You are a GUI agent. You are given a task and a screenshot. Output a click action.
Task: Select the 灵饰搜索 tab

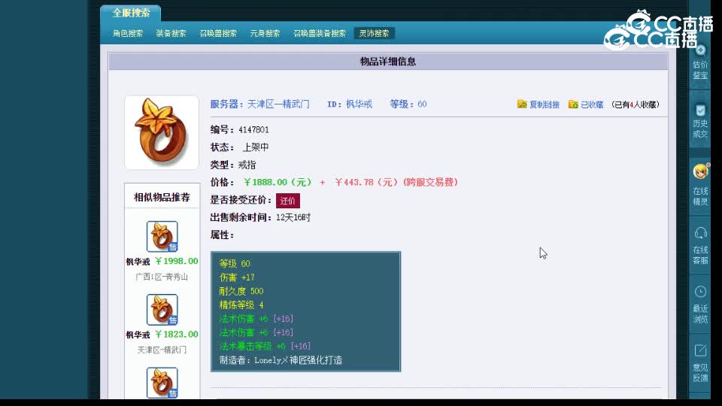[374, 33]
